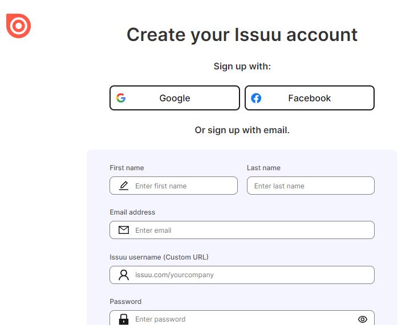Focus the 'Enter first name' input
Viewport: 410px width, 325px height.
click(182, 186)
